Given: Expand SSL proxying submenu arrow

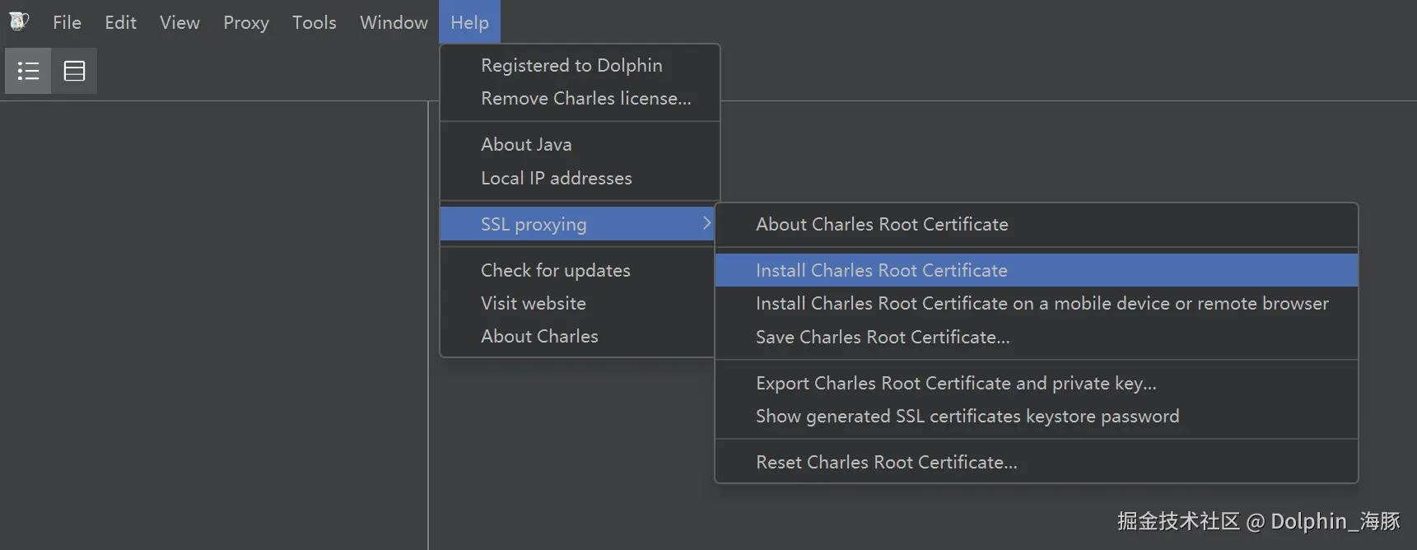Looking at the screenshot, I should click(706, 223).
